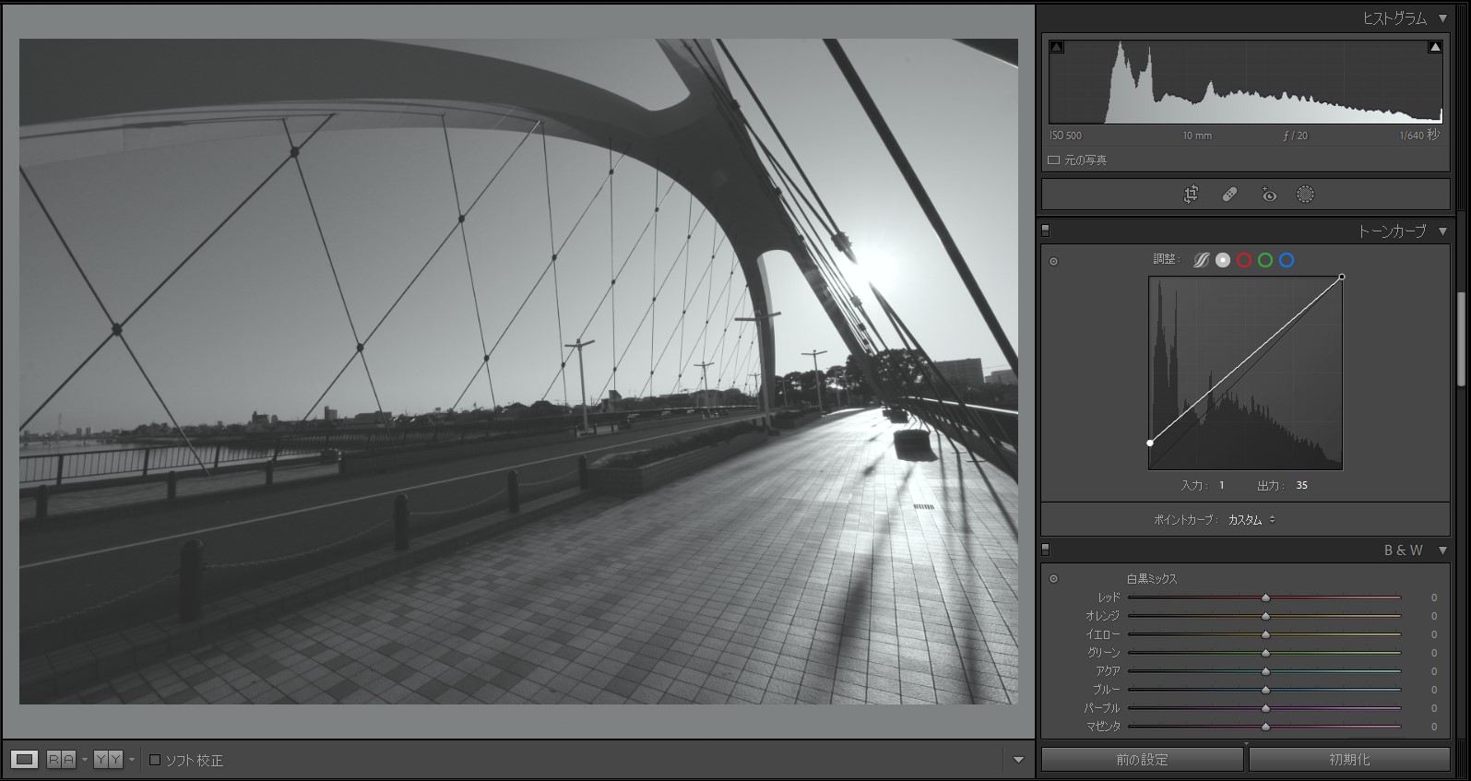
Task: Select the Blue channel curve circle
Action: click(1287, 260)
